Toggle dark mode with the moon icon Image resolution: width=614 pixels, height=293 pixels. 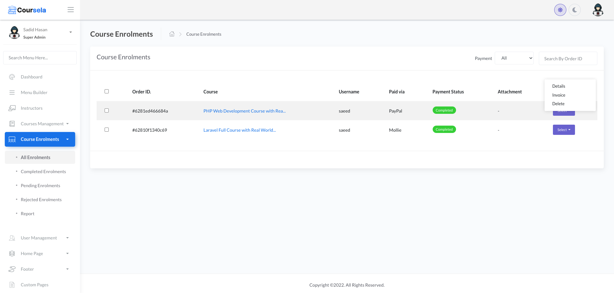click(x=575, y=10)
